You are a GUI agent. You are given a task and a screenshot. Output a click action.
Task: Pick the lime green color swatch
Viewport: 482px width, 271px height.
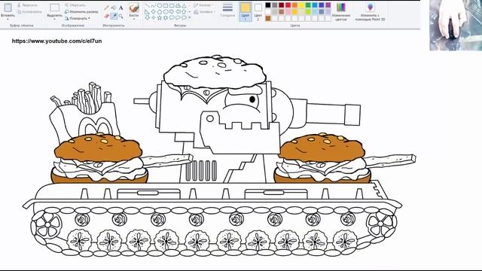308,12
